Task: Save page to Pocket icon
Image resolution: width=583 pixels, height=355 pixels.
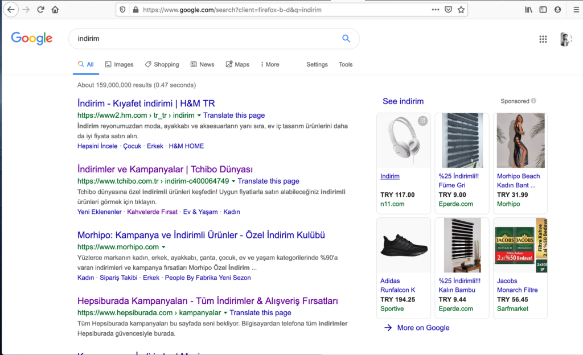Action: pyautogui.click(x=449, y=10)
